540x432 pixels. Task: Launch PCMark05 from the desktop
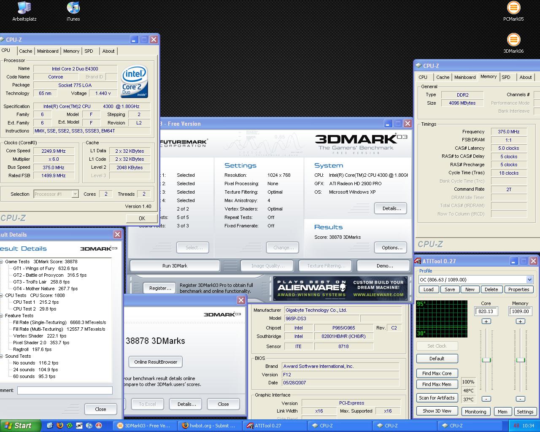click(x=513, y=11)
